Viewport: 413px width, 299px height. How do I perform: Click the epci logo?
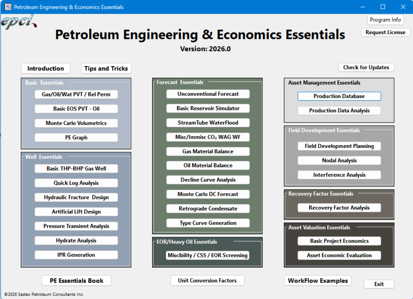coord(18,22)
